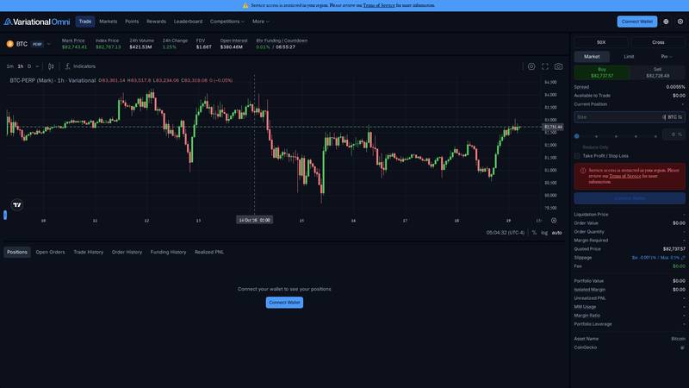The height and width of the screenshot is (388, 689).
Task: Select the Sell side at $82,728.48
Action: coord(657,72)
